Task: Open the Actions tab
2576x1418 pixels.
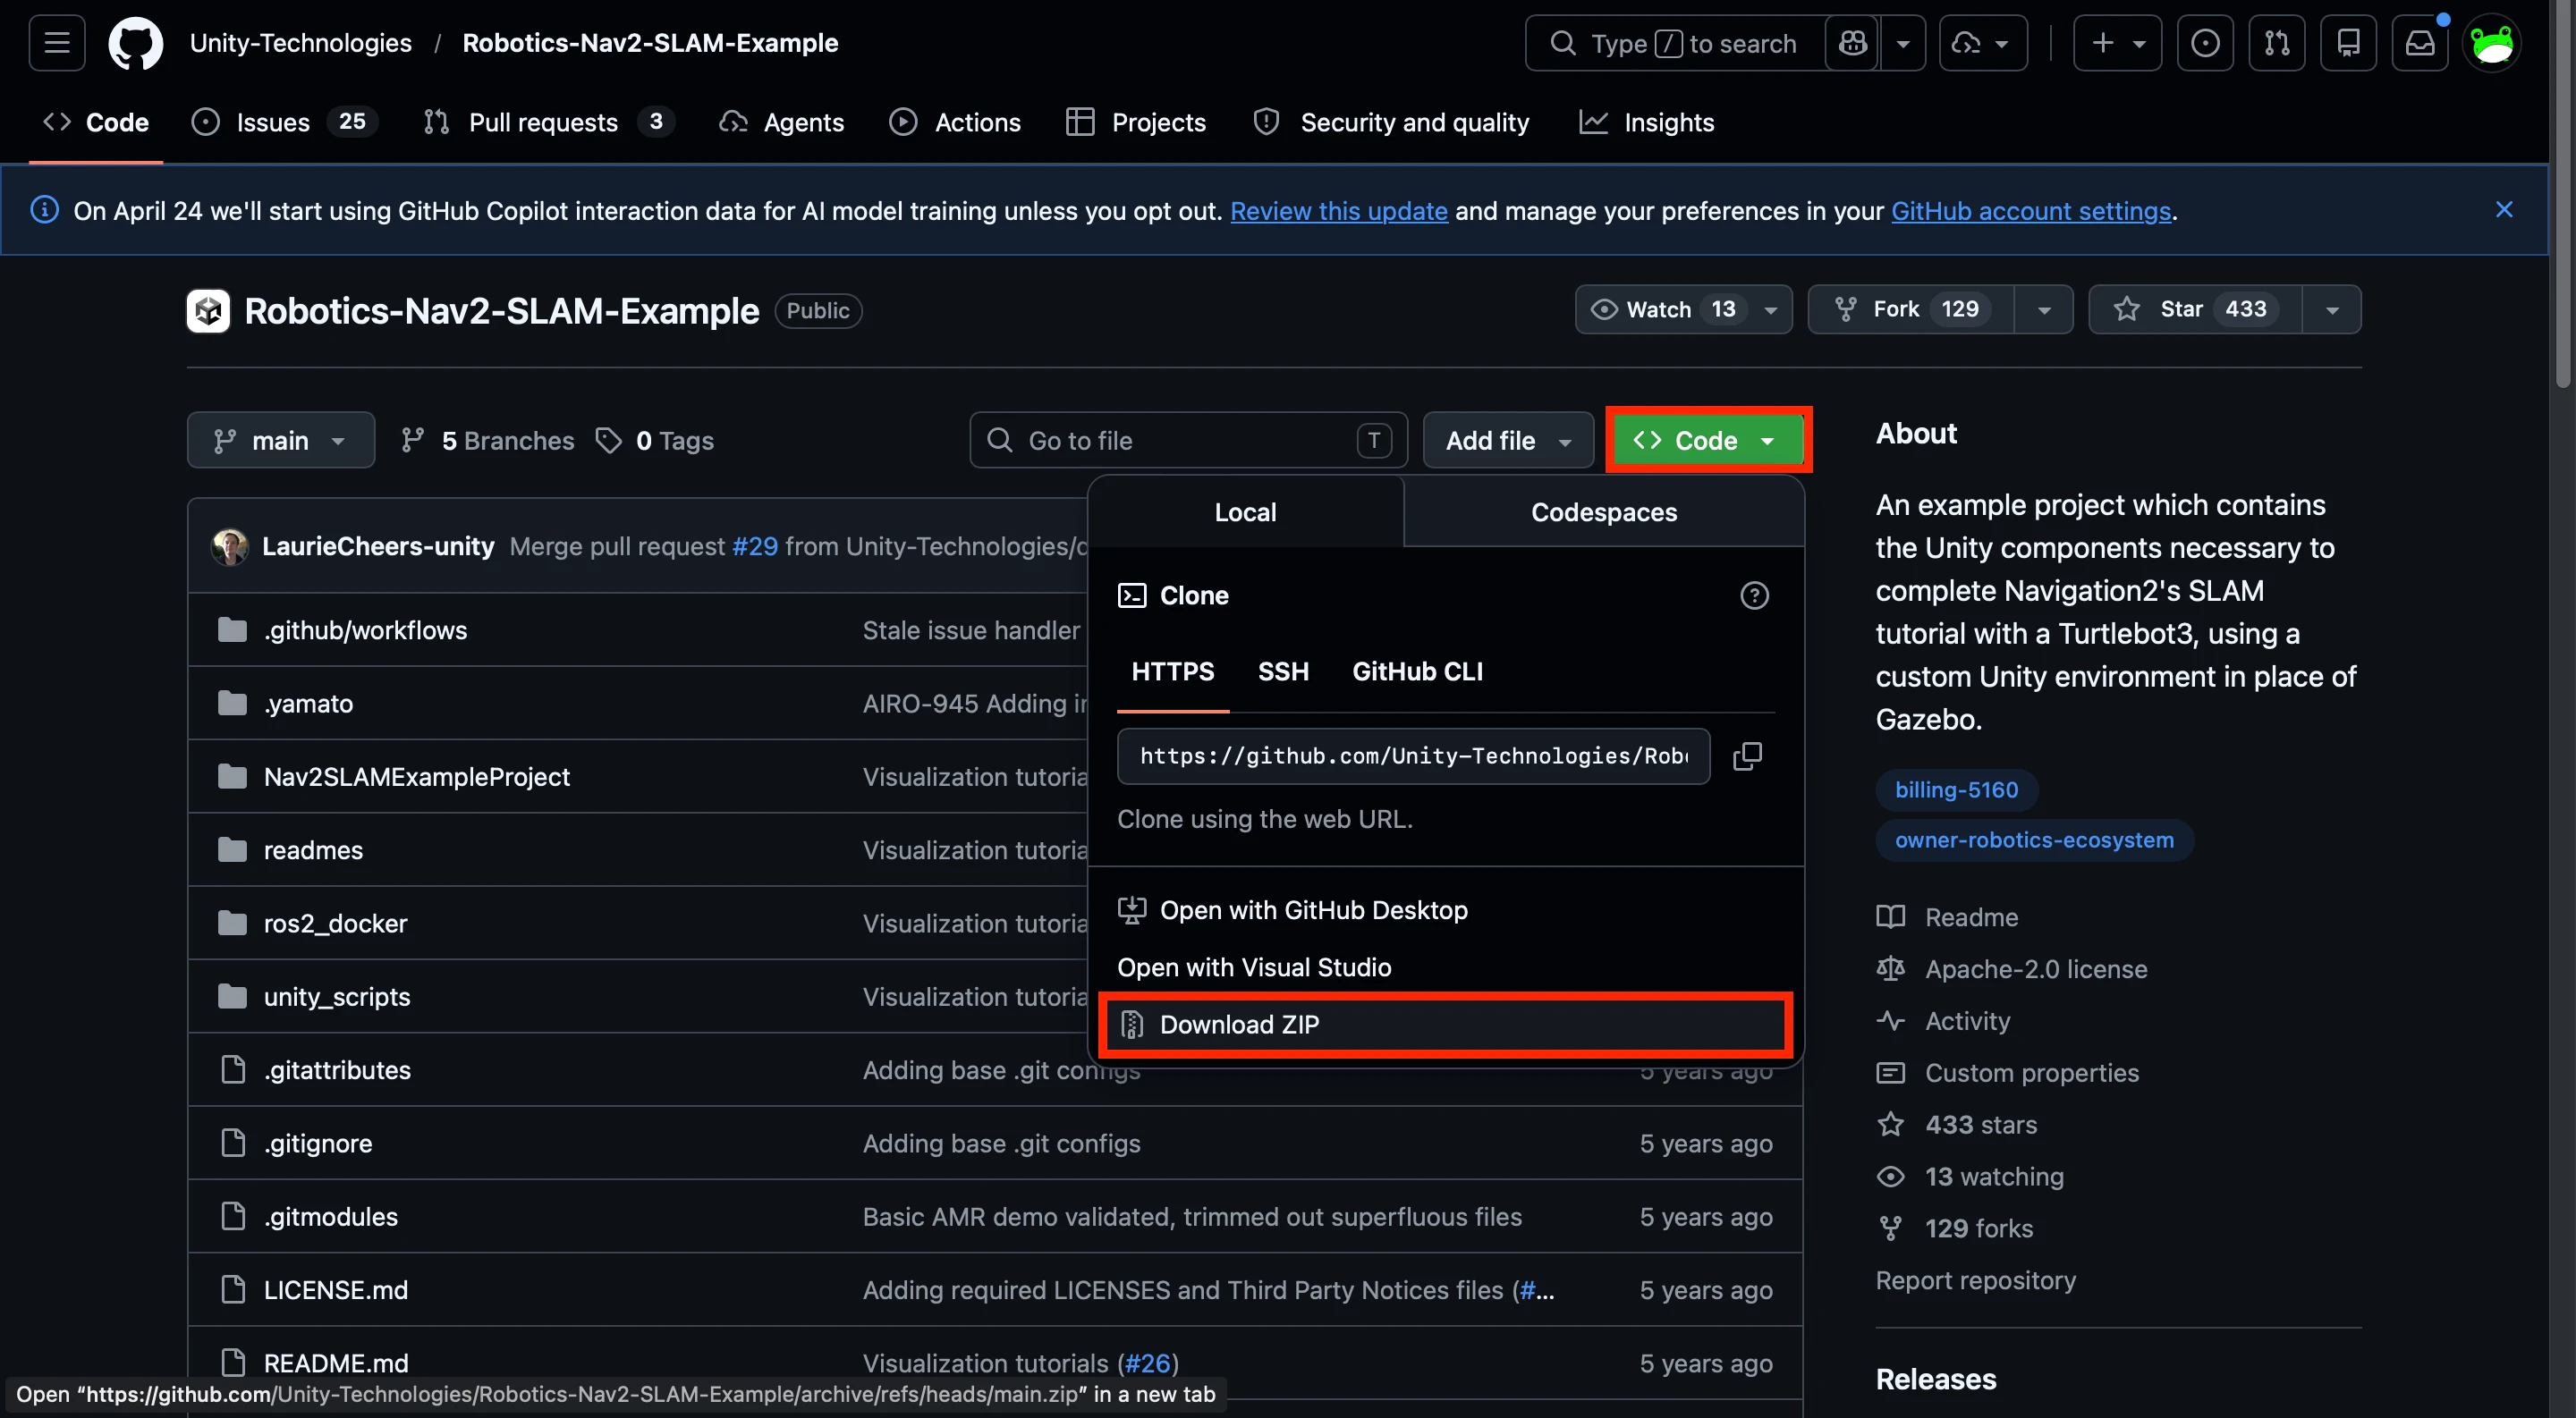Action: (955, 122)
